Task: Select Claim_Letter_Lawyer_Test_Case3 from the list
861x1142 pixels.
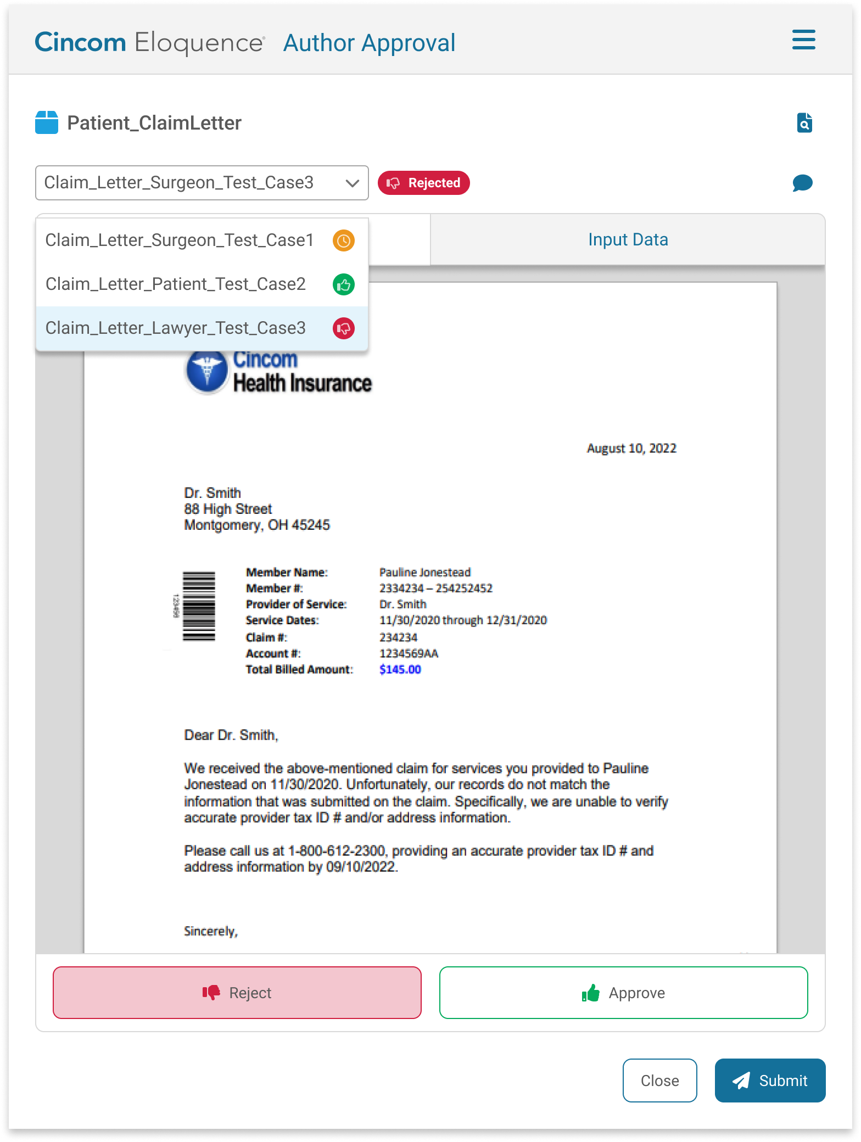Action: (202, 328)
